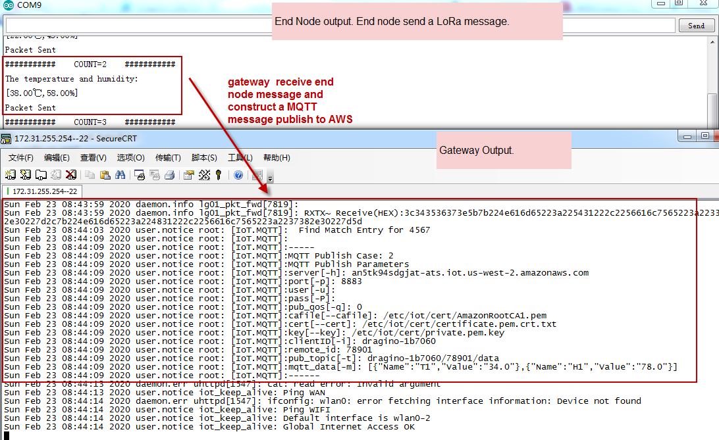This screenshot has width=719, height=440.
Task: Open the 传输(T) menu
Action: pos(168,158)
